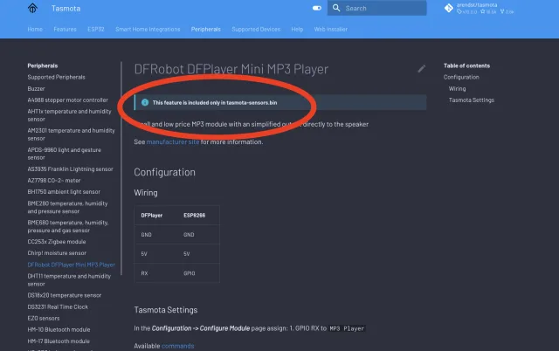The image size is (559, 351).
Task: Open AHT1x temperature and humidity sensor
Action: [x=70, y=115]
